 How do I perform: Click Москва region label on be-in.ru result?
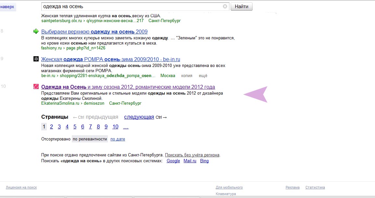tap(168, 76)
